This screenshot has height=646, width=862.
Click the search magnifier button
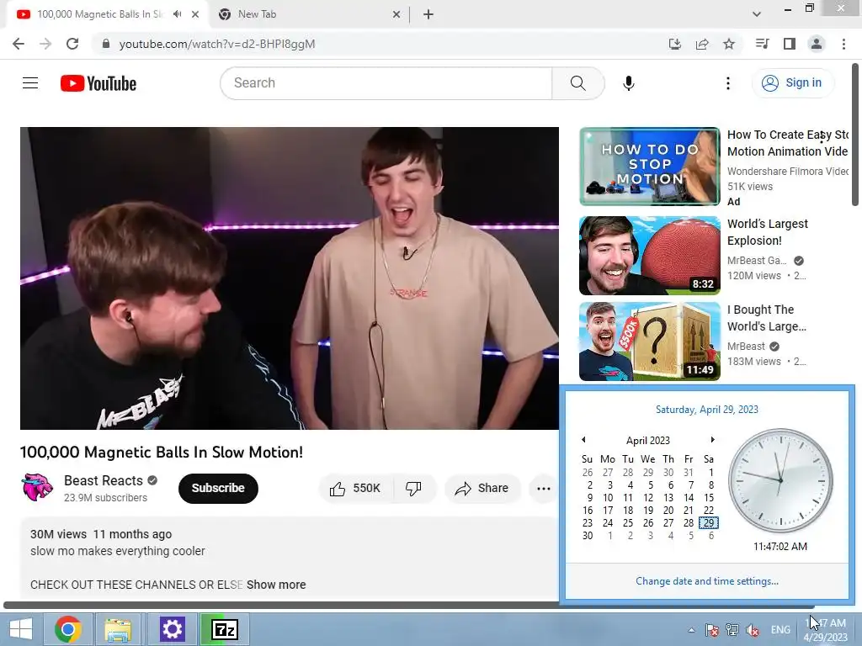pyautogui.click(x=577, y=83)
